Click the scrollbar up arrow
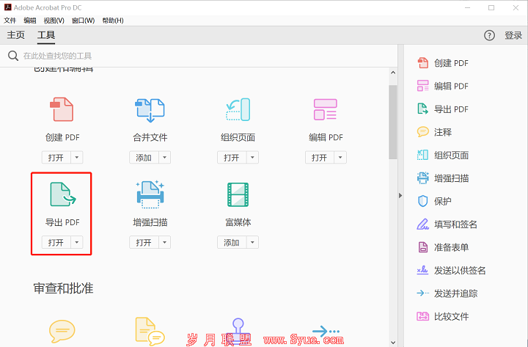Image resolution: width=528 pixels, height=347 pixels. [x=393, y=73]
